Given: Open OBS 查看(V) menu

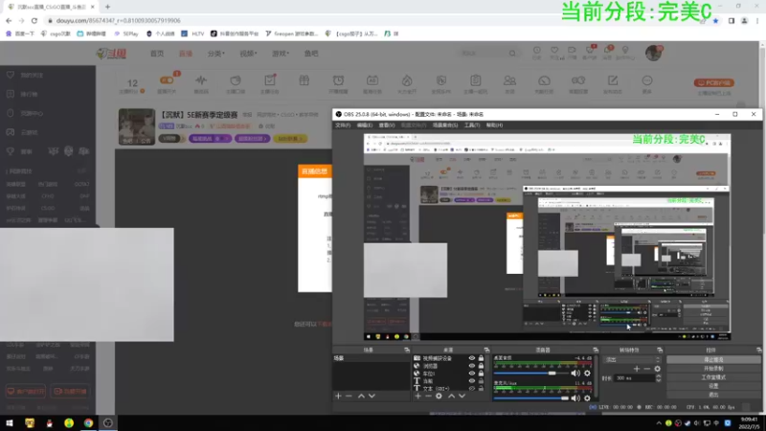Looking at the screenshot, I should (x=387, y=125).
